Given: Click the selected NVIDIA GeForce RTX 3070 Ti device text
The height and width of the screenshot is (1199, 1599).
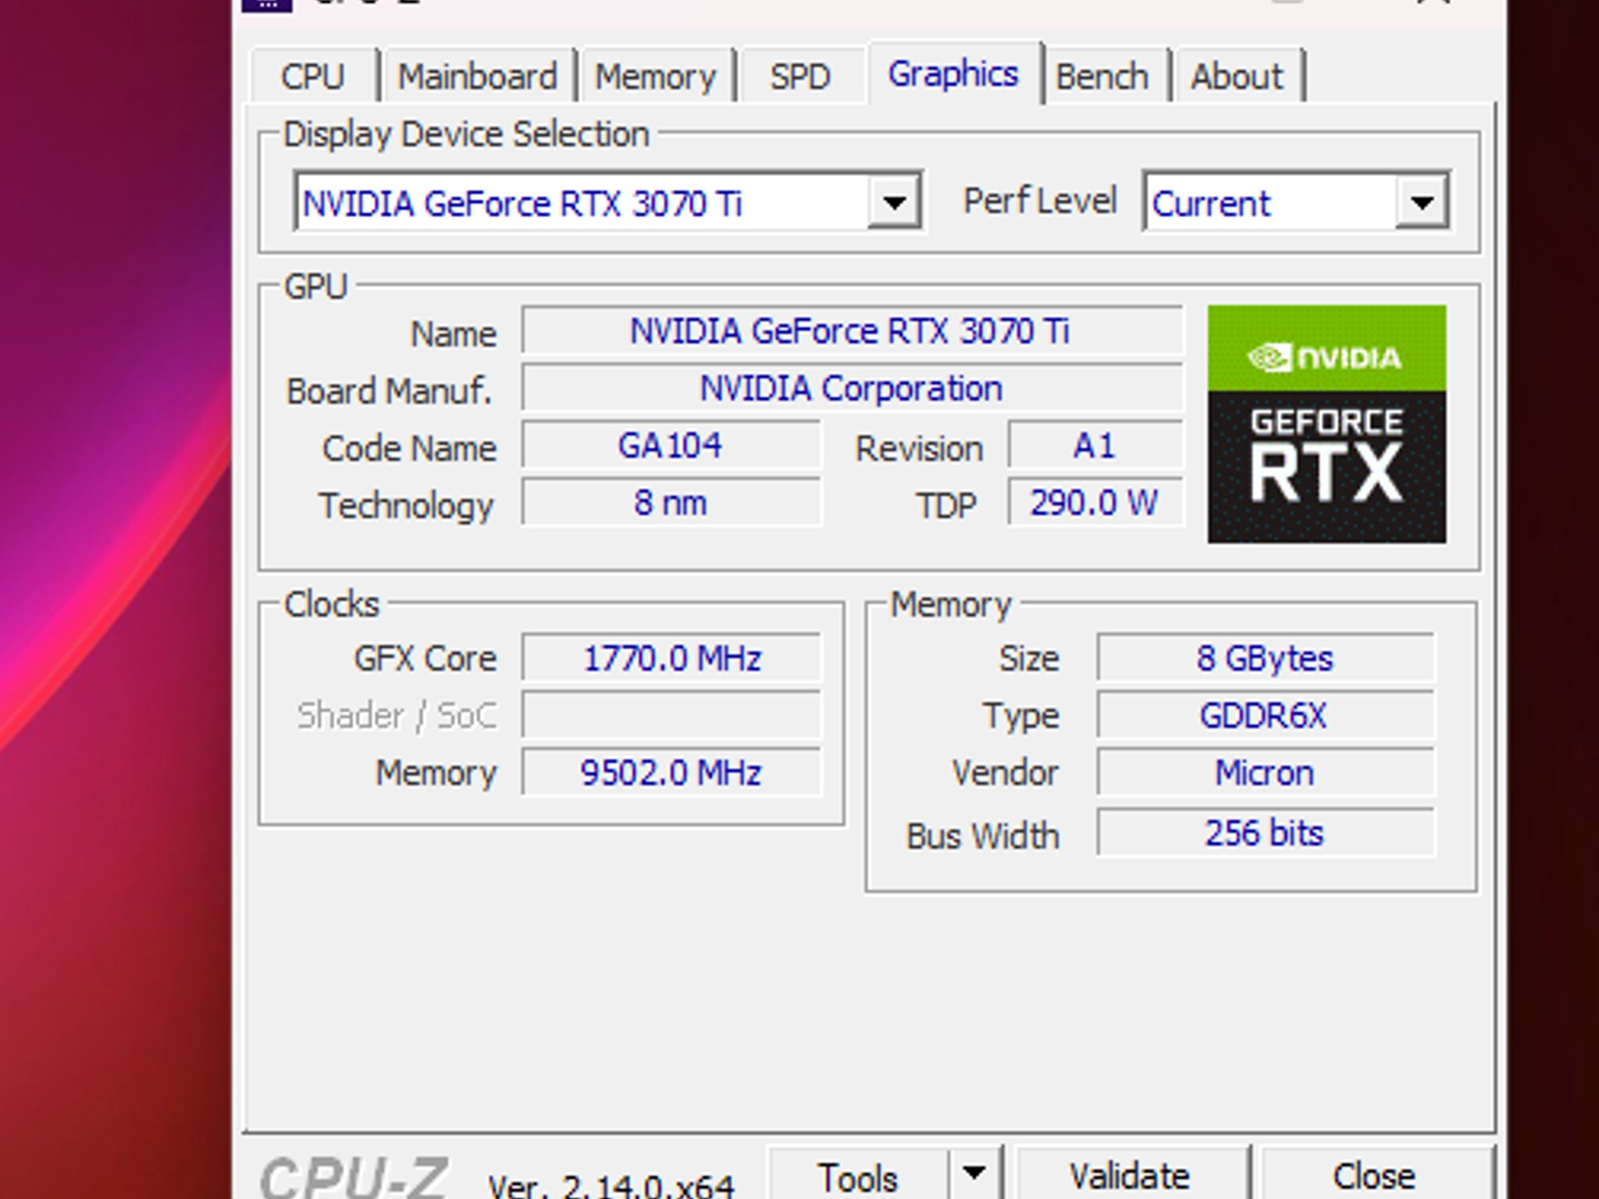Looking at the screenshot, I should tap(522, 204).
